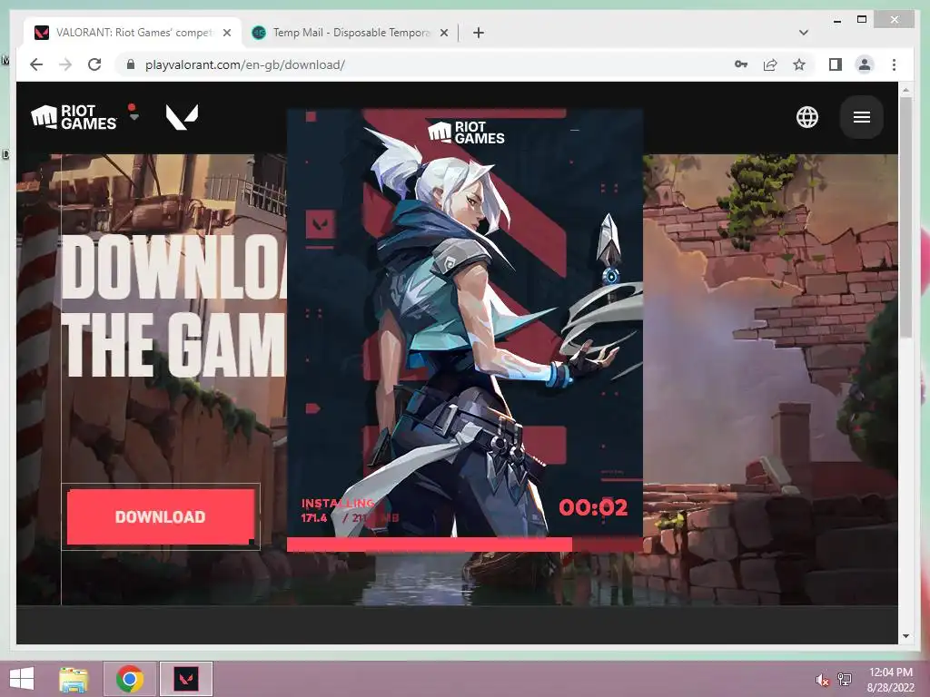Image resolution: width=930 pixels, height=697 pixels.
Task: Click the scrollbar down arrow
Action: [x=905, y=636]
